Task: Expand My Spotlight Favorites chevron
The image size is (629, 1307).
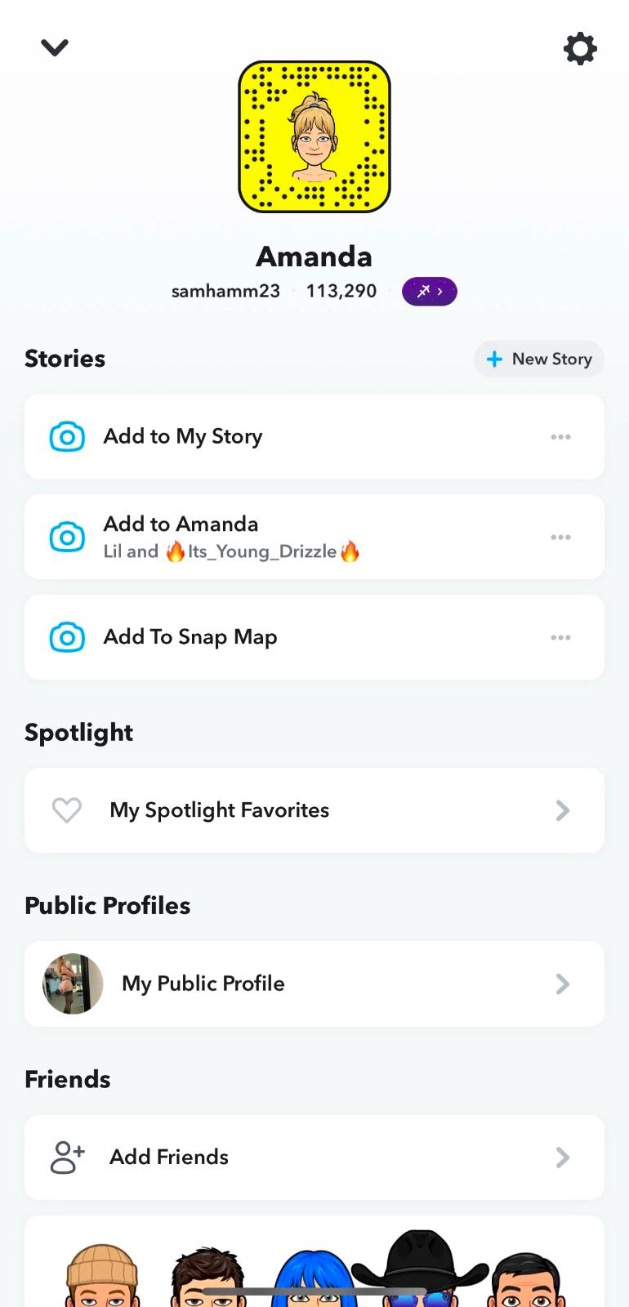Action: tap(562, 810)
